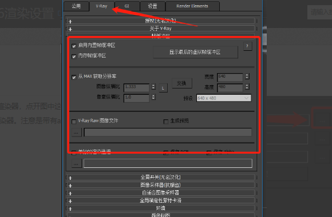Click 显示最后的虚拟帧缓冲区 button
332x217 pixels.
click(x=195, y=52)
